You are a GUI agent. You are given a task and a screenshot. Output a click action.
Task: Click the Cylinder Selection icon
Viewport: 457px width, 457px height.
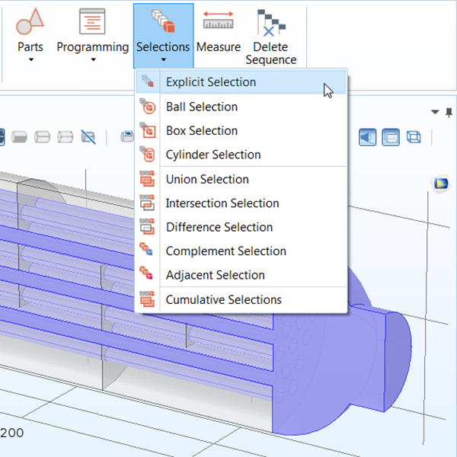click(148, 155)
